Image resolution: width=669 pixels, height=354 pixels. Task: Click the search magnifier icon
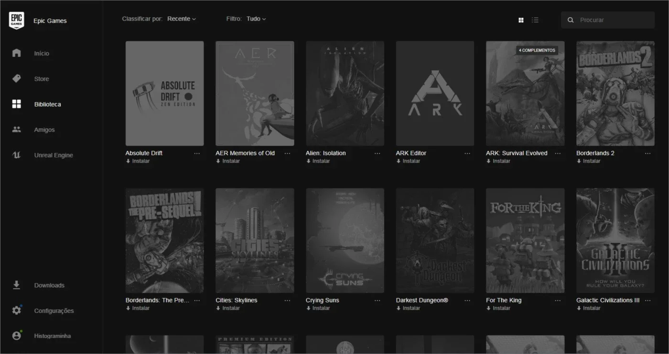[571, 20]
